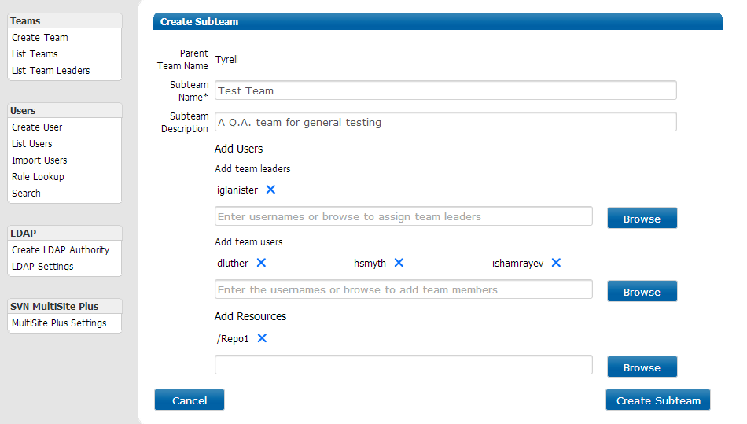
Task: Remove /Repo1 resource via X icon
Action: click(262, 338)
